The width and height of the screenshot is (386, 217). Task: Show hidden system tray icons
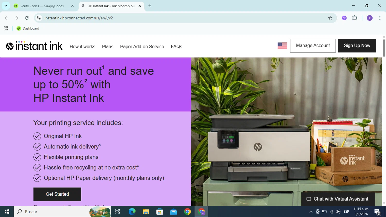coord(311,212)
